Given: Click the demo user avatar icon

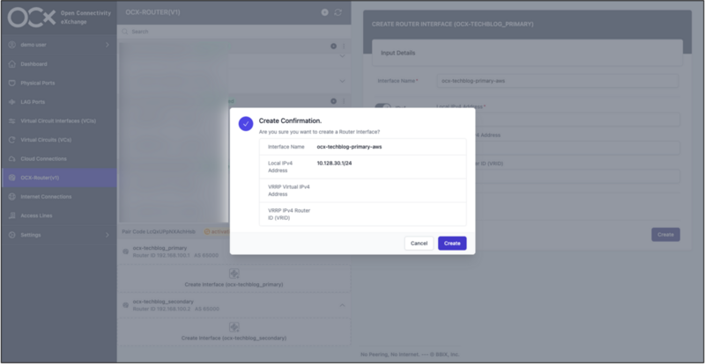Looking at the screenshot, I should tap(12, 45).
